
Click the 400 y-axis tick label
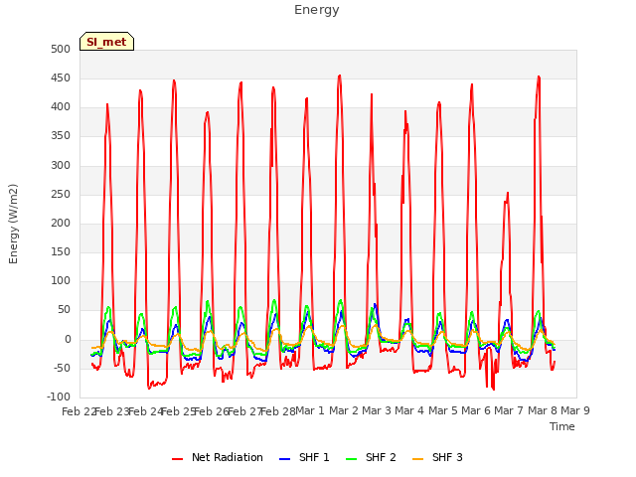point(61,107)
